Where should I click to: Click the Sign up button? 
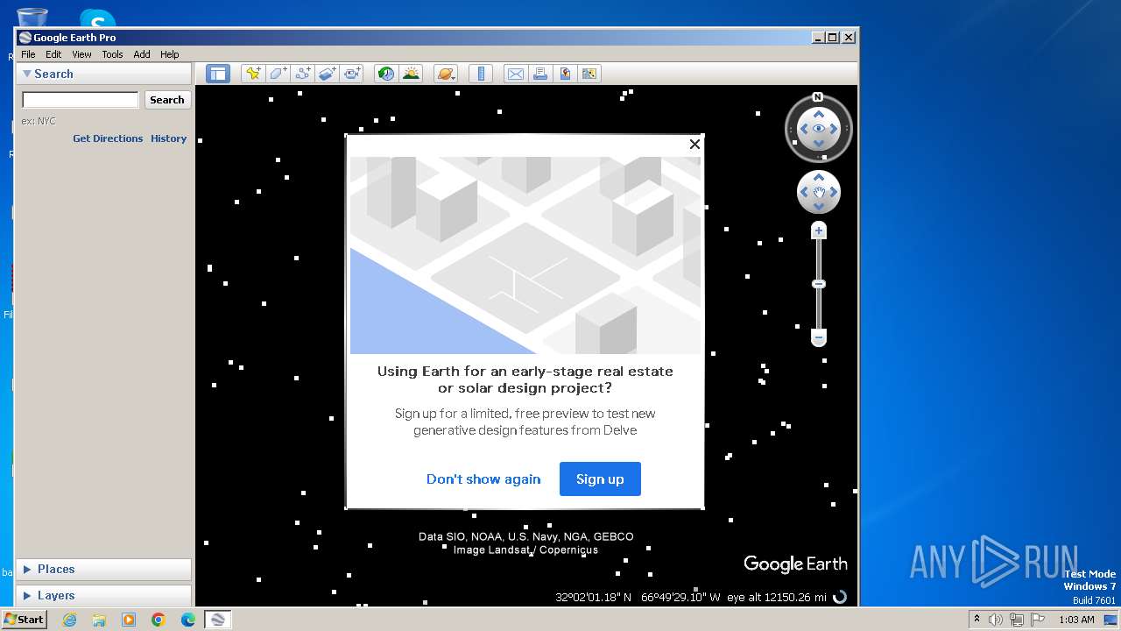600,479
